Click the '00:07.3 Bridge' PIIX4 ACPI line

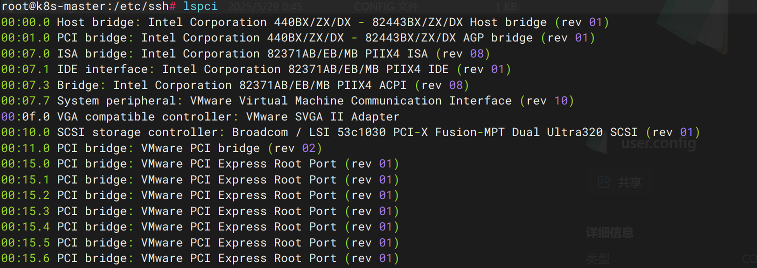point(235,85)
